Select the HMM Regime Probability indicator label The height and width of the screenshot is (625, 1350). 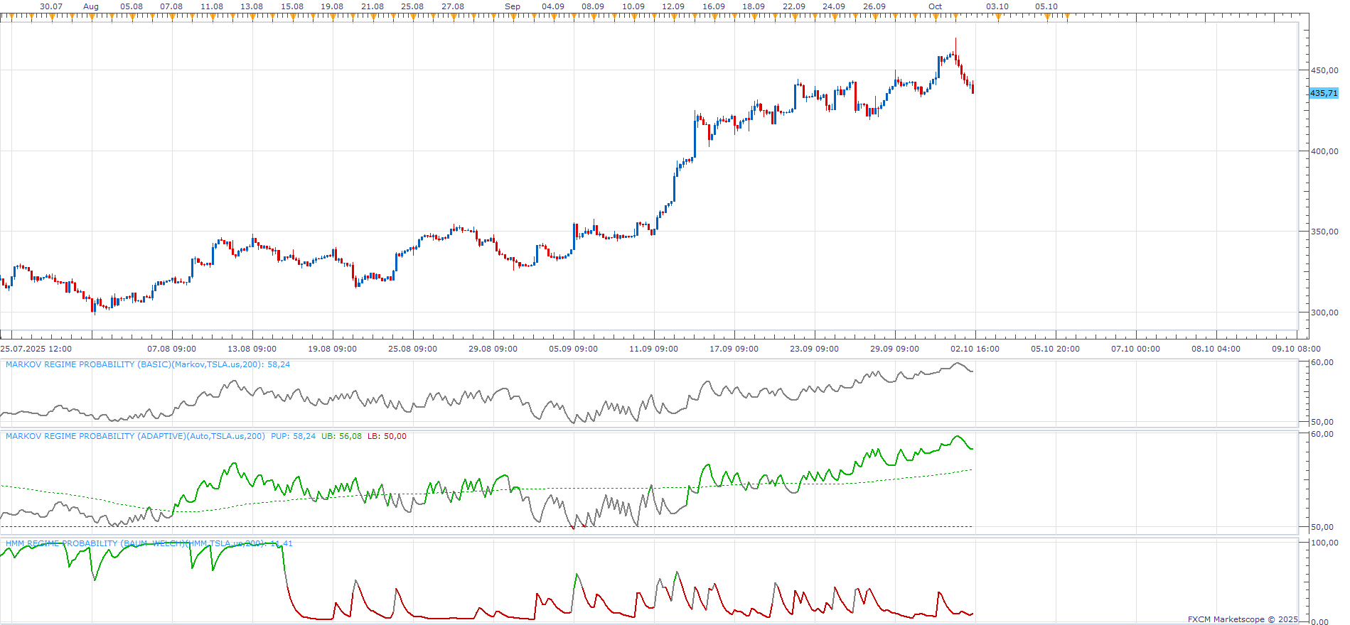149,543
